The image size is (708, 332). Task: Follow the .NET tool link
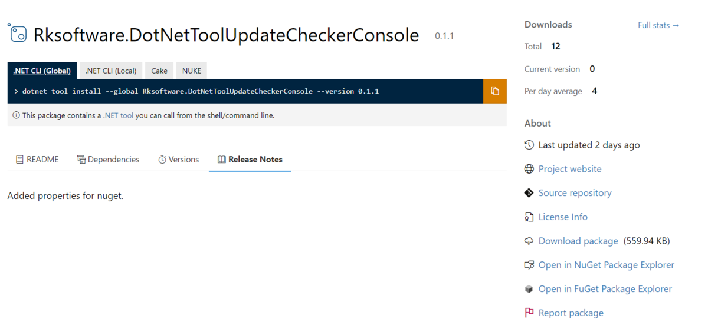tap(119, 115)
